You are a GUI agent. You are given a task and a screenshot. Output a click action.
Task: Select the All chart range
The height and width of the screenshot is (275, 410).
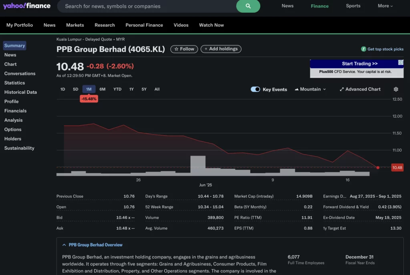pos(157,89)
